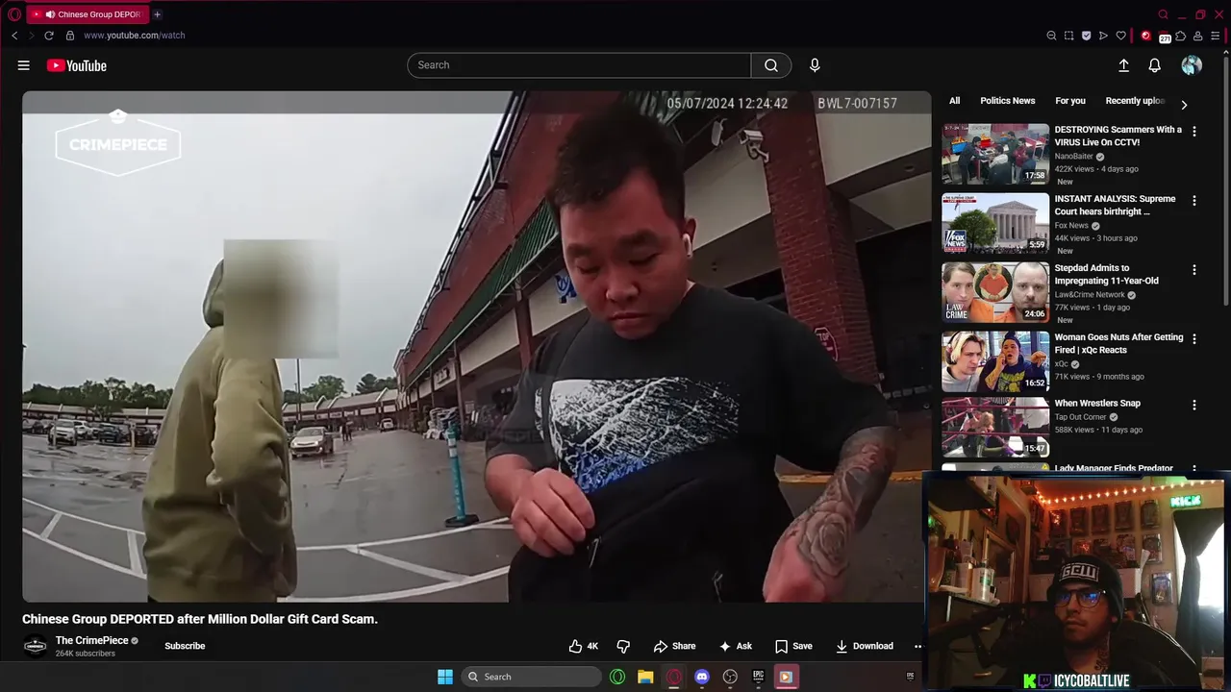Viewport: 1231px width, 692px height.
Task: Open Stepdad Admits video thumbnail
Action: coord(995,292)
